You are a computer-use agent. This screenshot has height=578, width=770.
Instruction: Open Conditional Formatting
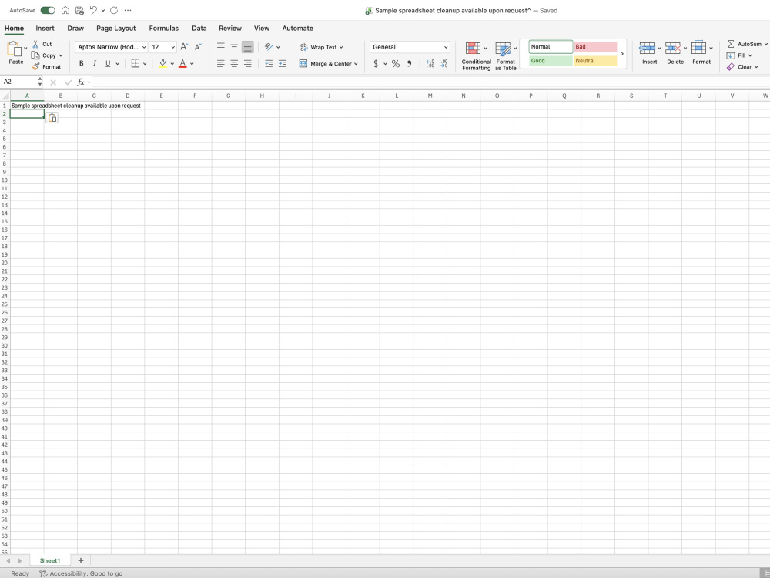[x=476, y=55]
